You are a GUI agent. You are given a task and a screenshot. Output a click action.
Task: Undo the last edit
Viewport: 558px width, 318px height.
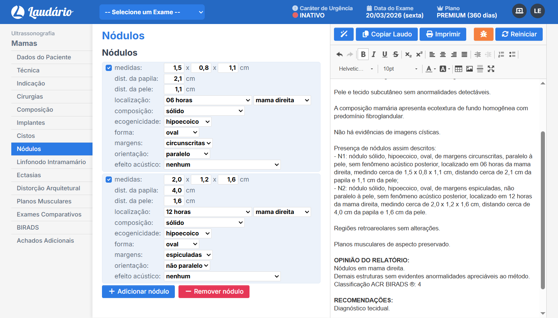coord(339,54)
